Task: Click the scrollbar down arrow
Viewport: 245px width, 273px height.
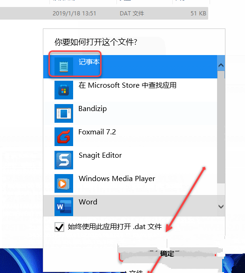Action: click(221, 207)
